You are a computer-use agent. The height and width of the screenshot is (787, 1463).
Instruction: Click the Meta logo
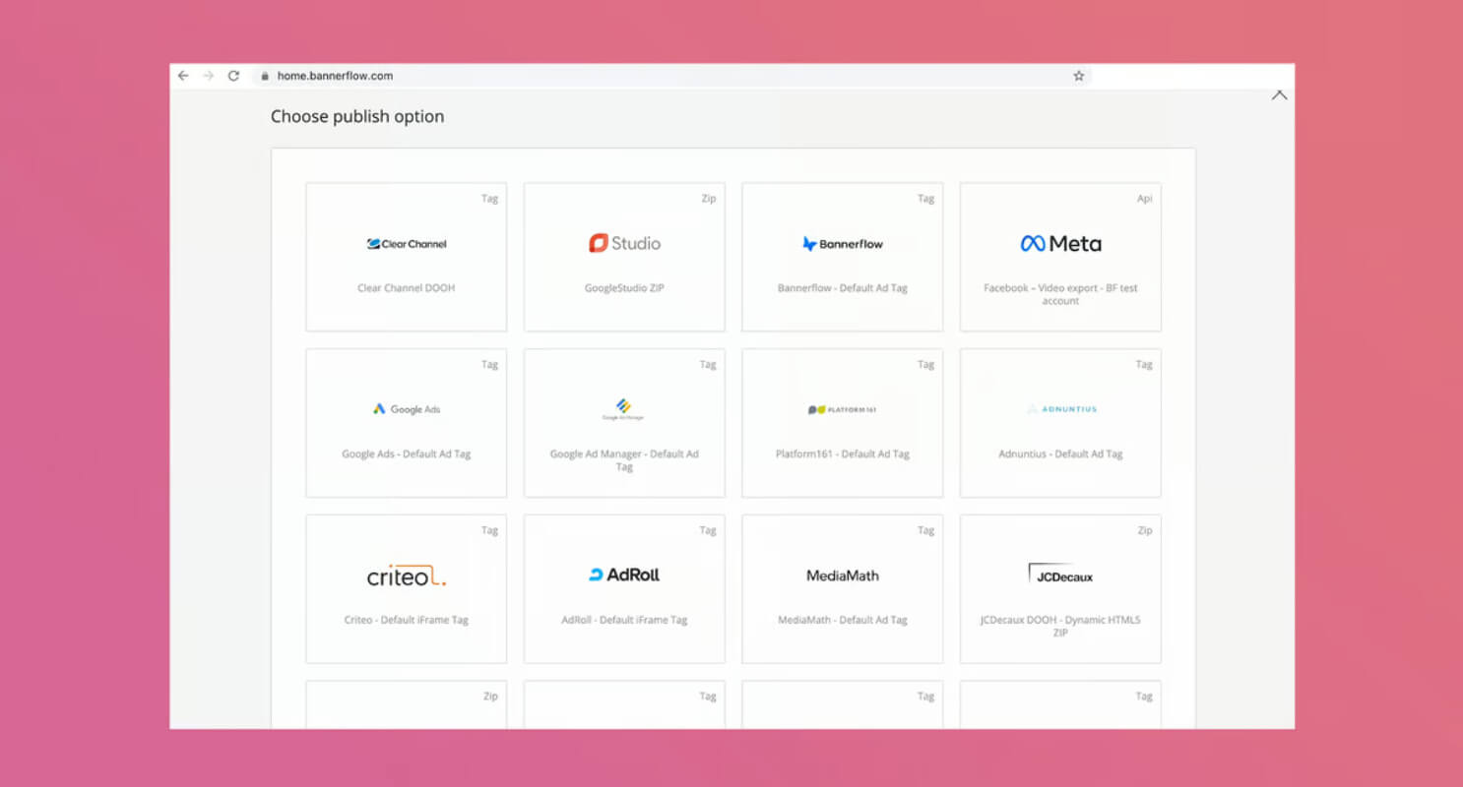point(1060,243)
